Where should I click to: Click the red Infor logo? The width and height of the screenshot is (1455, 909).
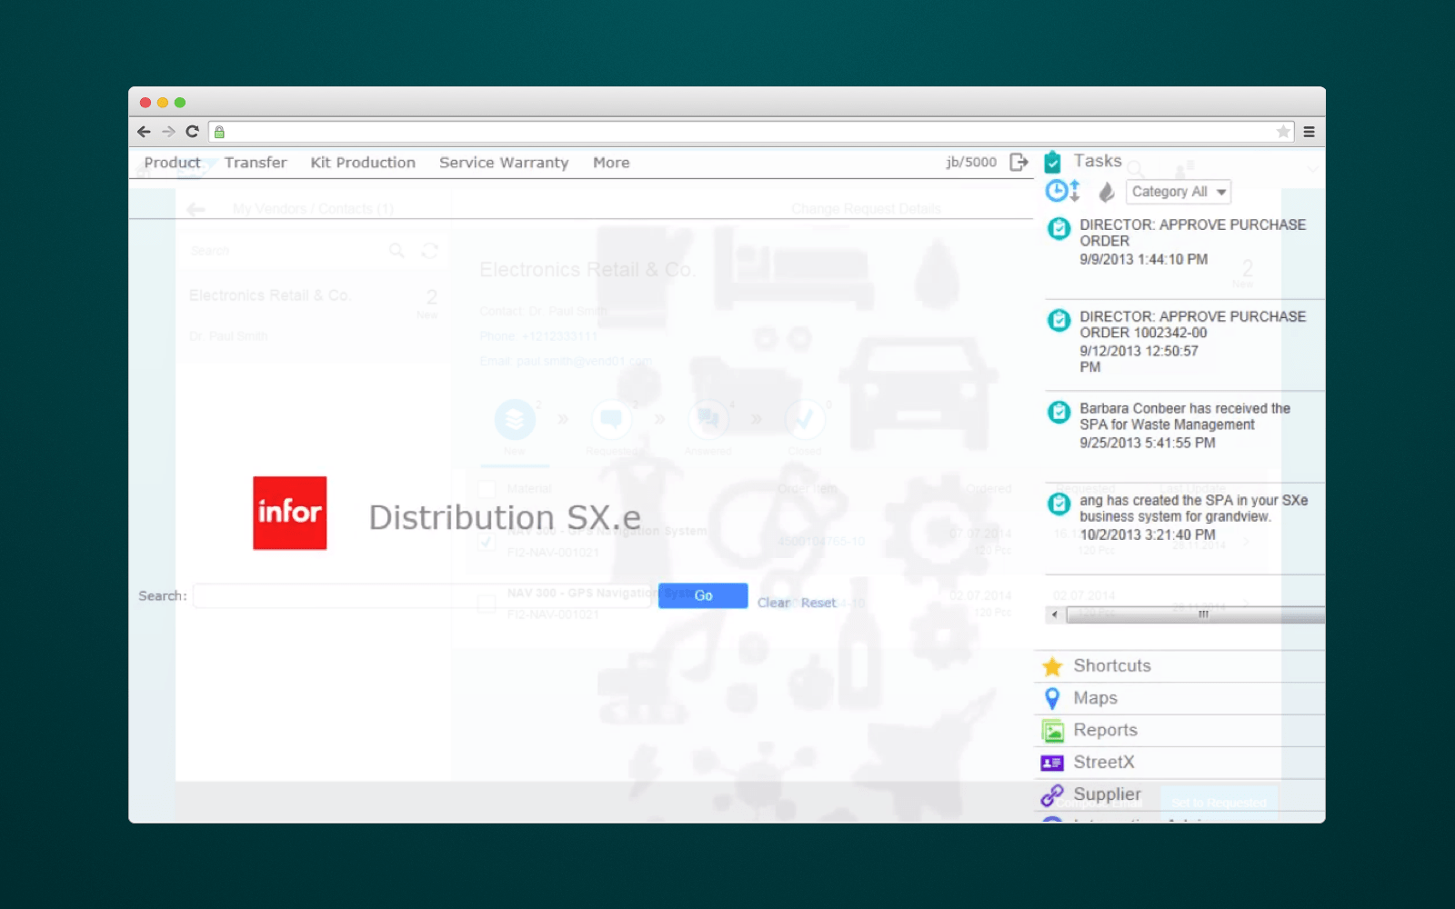click(x=289, y=513)
